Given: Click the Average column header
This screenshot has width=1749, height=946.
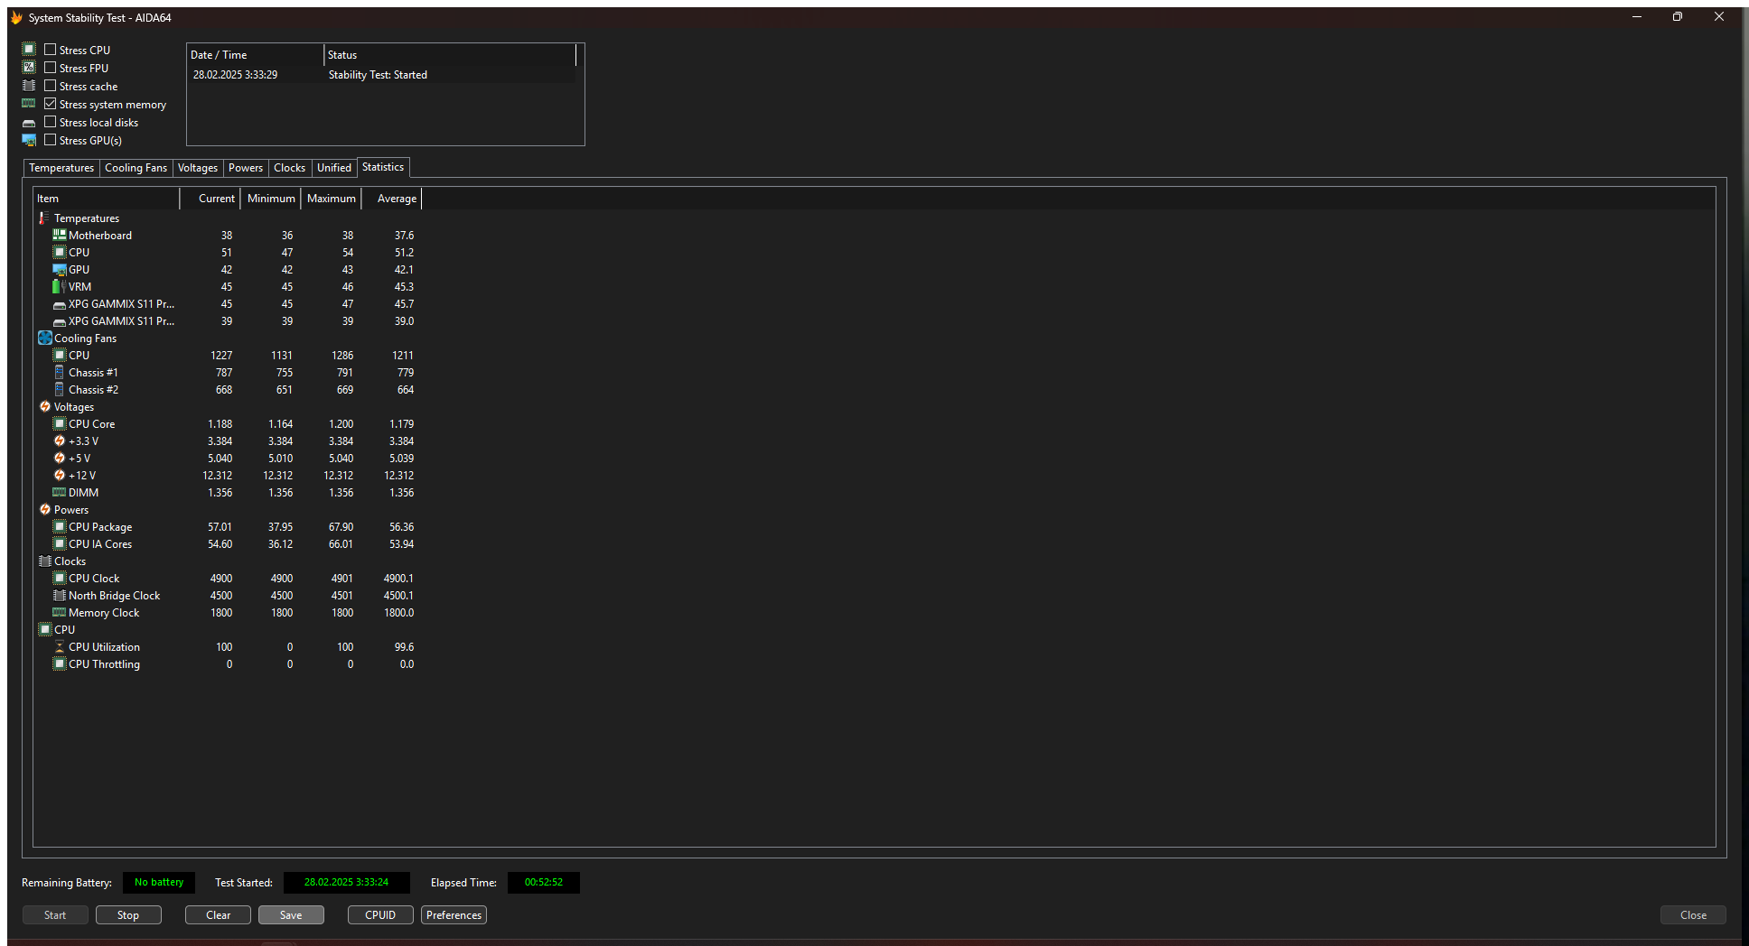Looking at the screenshot, I should pyautogui.click(x=391, y=199).
